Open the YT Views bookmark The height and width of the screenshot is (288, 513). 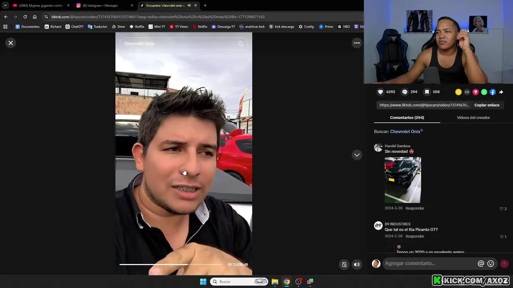coord(179,27)
